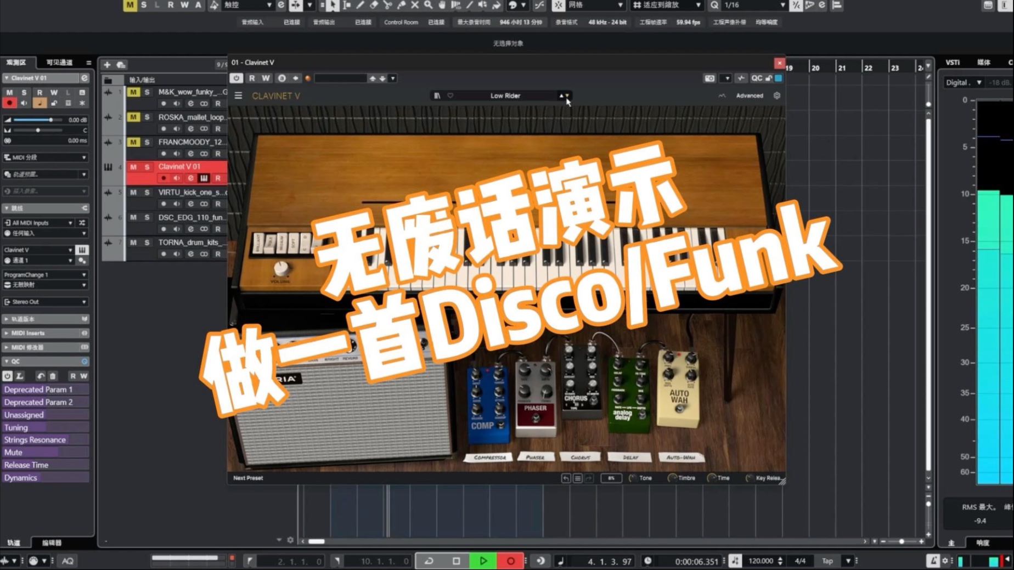Select the Zoom magnifier tool

pos(428,5)
